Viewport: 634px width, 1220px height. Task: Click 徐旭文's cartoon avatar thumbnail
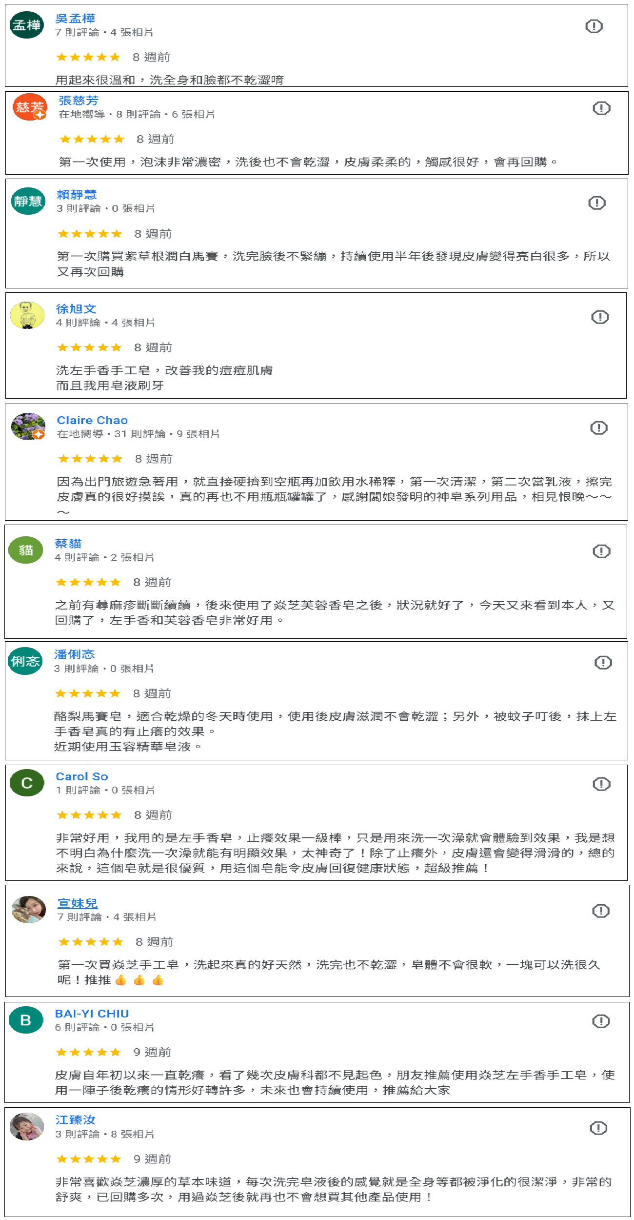tap(27, 315)
